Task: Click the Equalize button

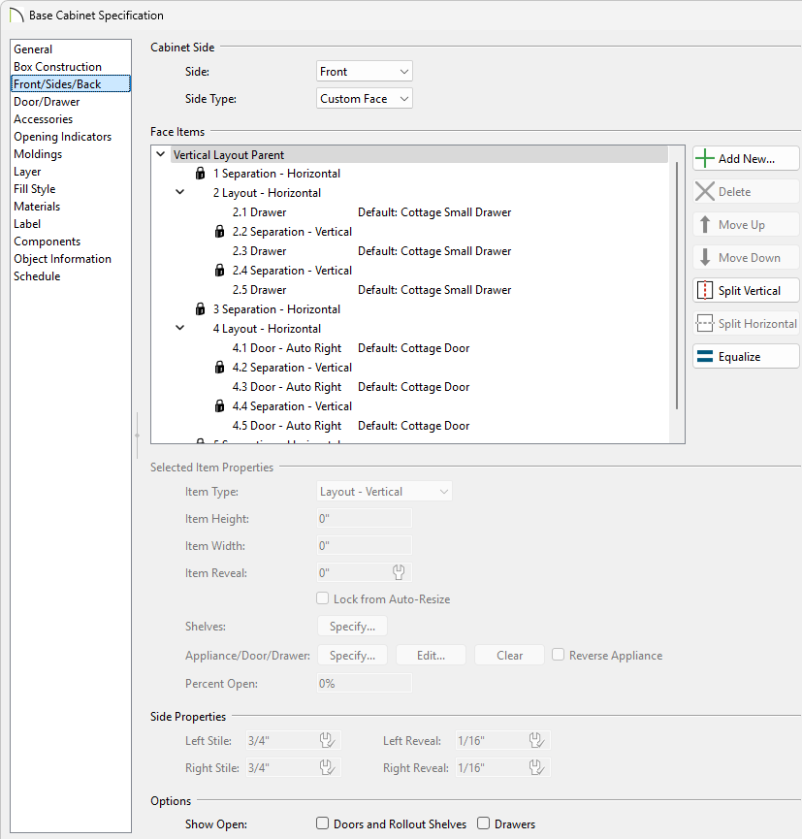Action: (x=746, y=357)
